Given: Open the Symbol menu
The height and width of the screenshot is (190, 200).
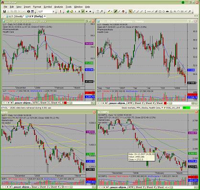Looking at the screenshot, I should point(48,7).
